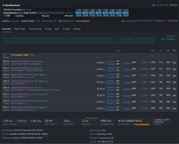The width and height of the screenshot is (179, 144).
Task: Click the yellow update version link in header
Action: (x=83, y=21)
